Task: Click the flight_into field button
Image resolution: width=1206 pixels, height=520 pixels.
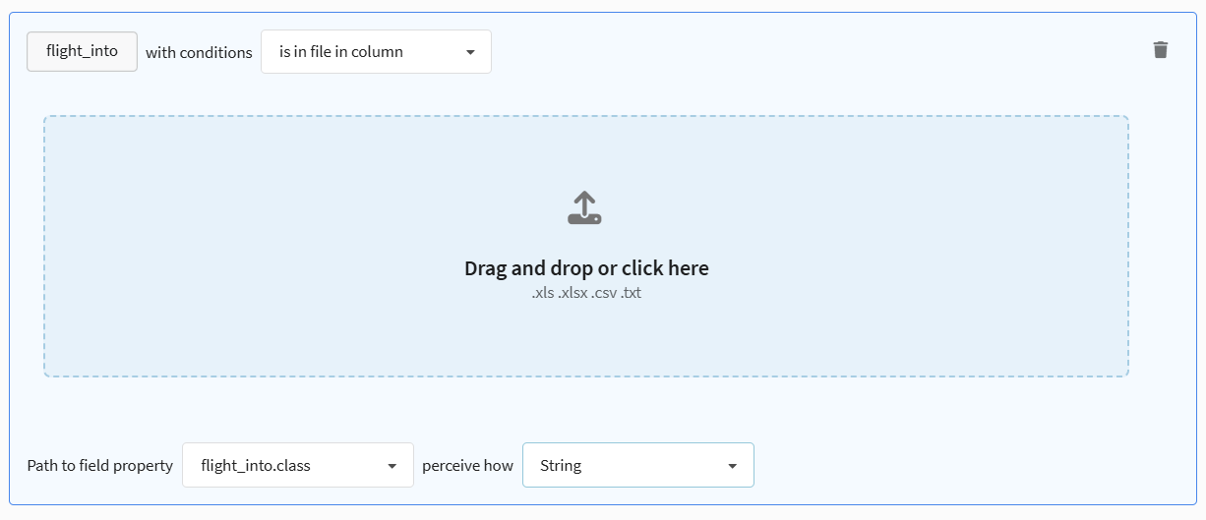Action: coord(82,51)
